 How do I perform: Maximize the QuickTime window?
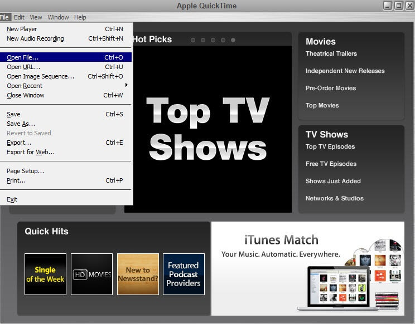(399, 6)
